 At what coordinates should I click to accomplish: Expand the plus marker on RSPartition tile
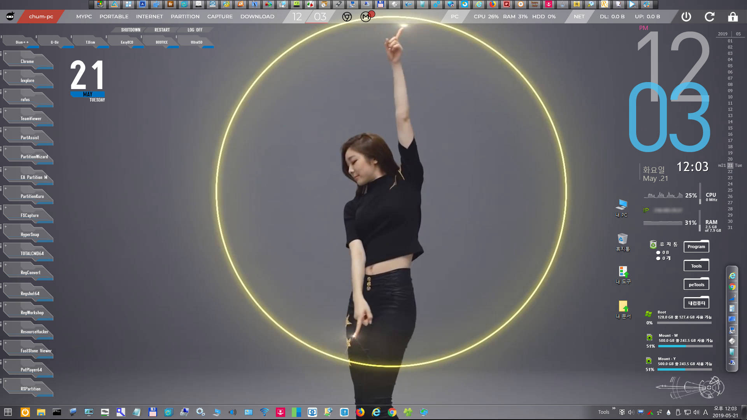(5, 381)
